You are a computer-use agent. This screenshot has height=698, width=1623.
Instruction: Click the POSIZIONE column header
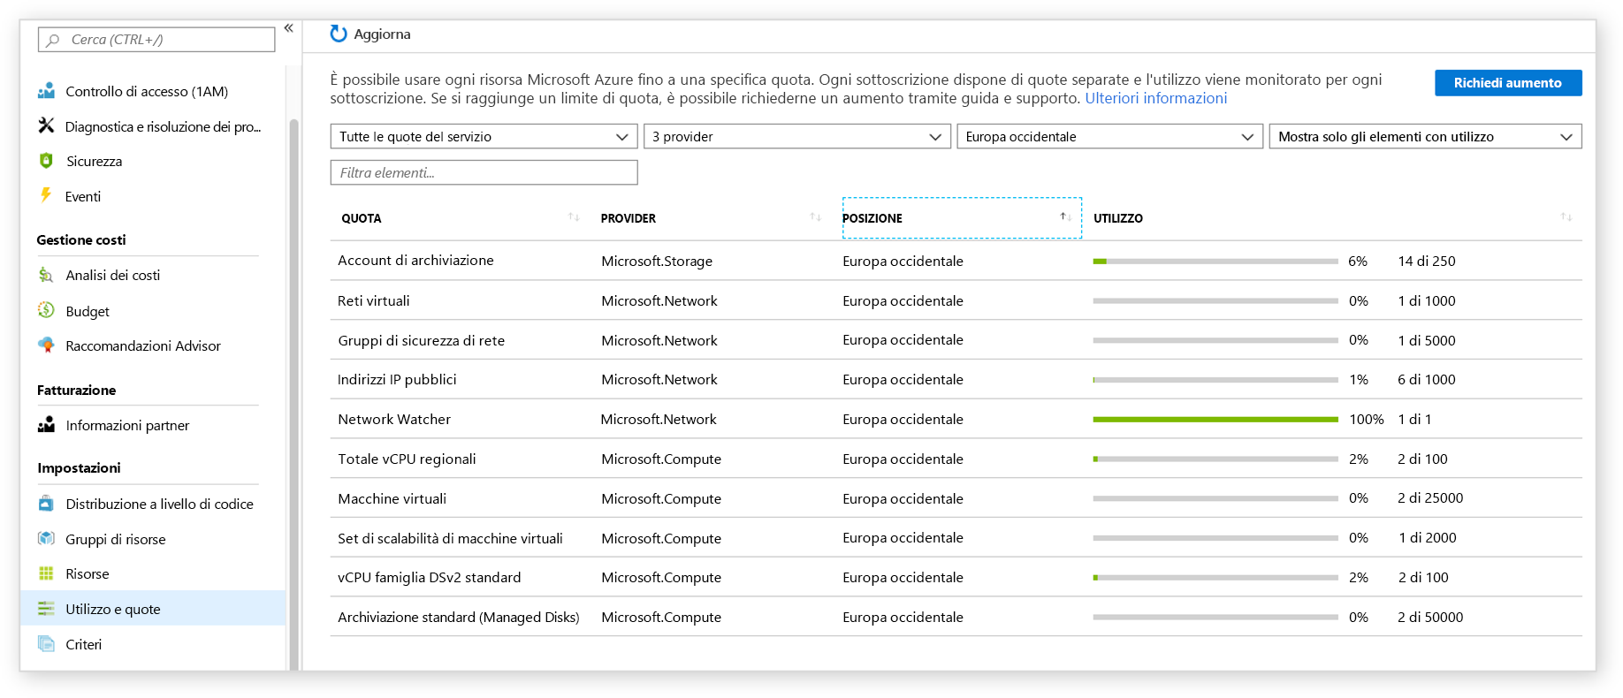pos(872,218)
